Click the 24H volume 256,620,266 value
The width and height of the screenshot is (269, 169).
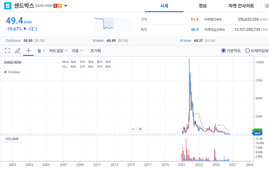pyautogui.click(x=248, y=19)
